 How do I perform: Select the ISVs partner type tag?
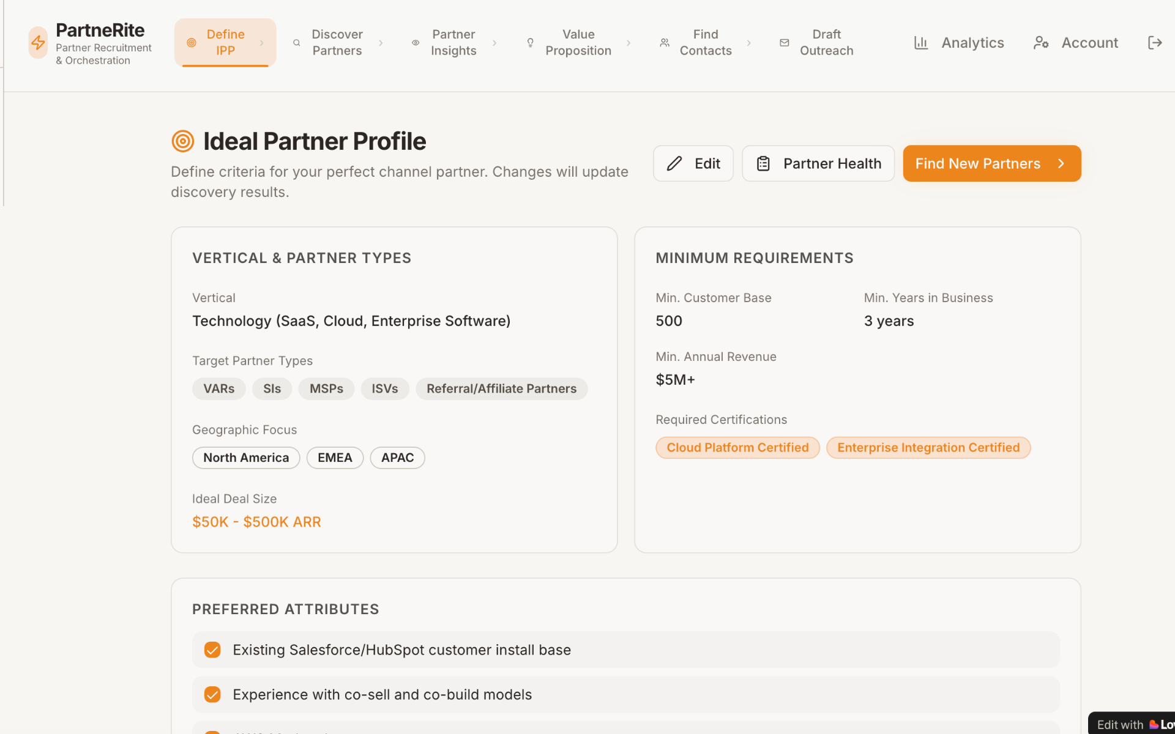(x=385, y=389)
